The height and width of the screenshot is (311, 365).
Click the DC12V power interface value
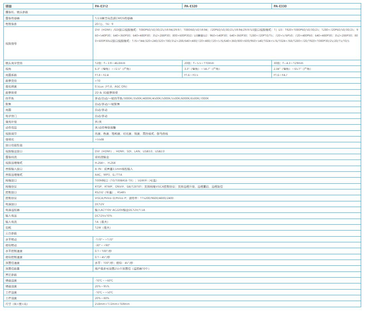100,204
